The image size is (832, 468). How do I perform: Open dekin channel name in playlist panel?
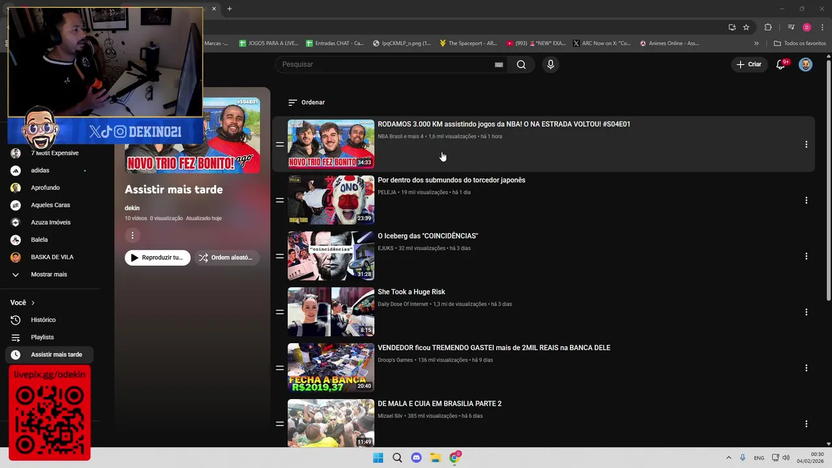coord(132,208)
